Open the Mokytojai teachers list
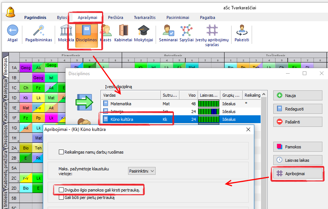This screenshot has width=328, height=209. pos(143,31)
